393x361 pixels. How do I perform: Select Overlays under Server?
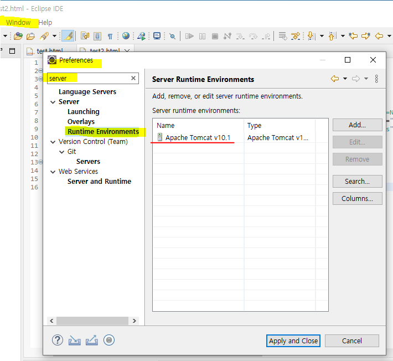[81, 122]
